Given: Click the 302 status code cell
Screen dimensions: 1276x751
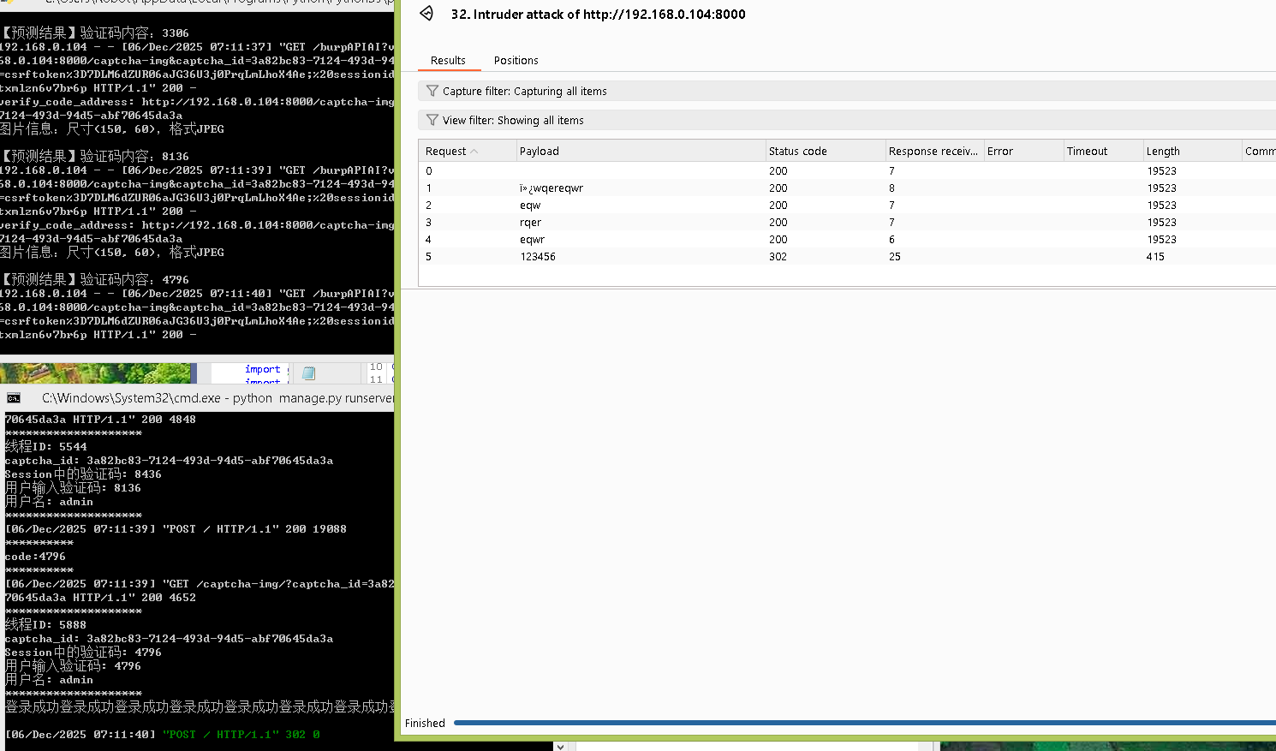Looking at the screenshot, I should 778,256.
